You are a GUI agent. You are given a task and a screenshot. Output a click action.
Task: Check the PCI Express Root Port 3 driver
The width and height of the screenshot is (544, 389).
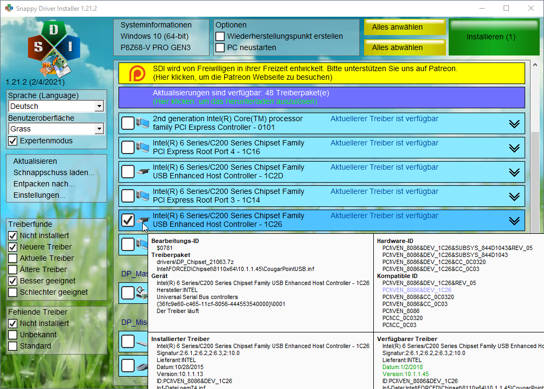tap(128, 196)
